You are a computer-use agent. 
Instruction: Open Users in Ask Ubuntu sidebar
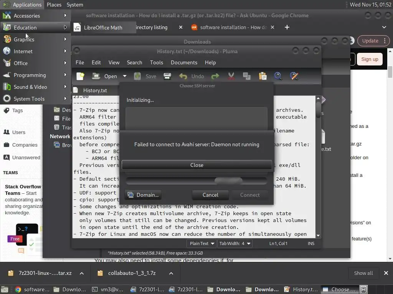point(18,132)
